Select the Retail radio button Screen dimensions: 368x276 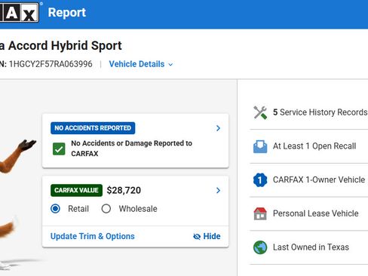point(55,209)
